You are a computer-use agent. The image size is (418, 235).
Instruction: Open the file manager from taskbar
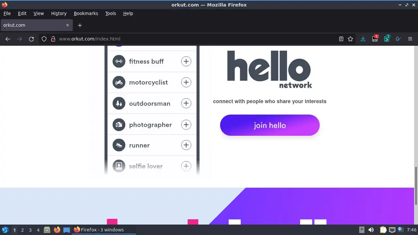tap(47, 230)
